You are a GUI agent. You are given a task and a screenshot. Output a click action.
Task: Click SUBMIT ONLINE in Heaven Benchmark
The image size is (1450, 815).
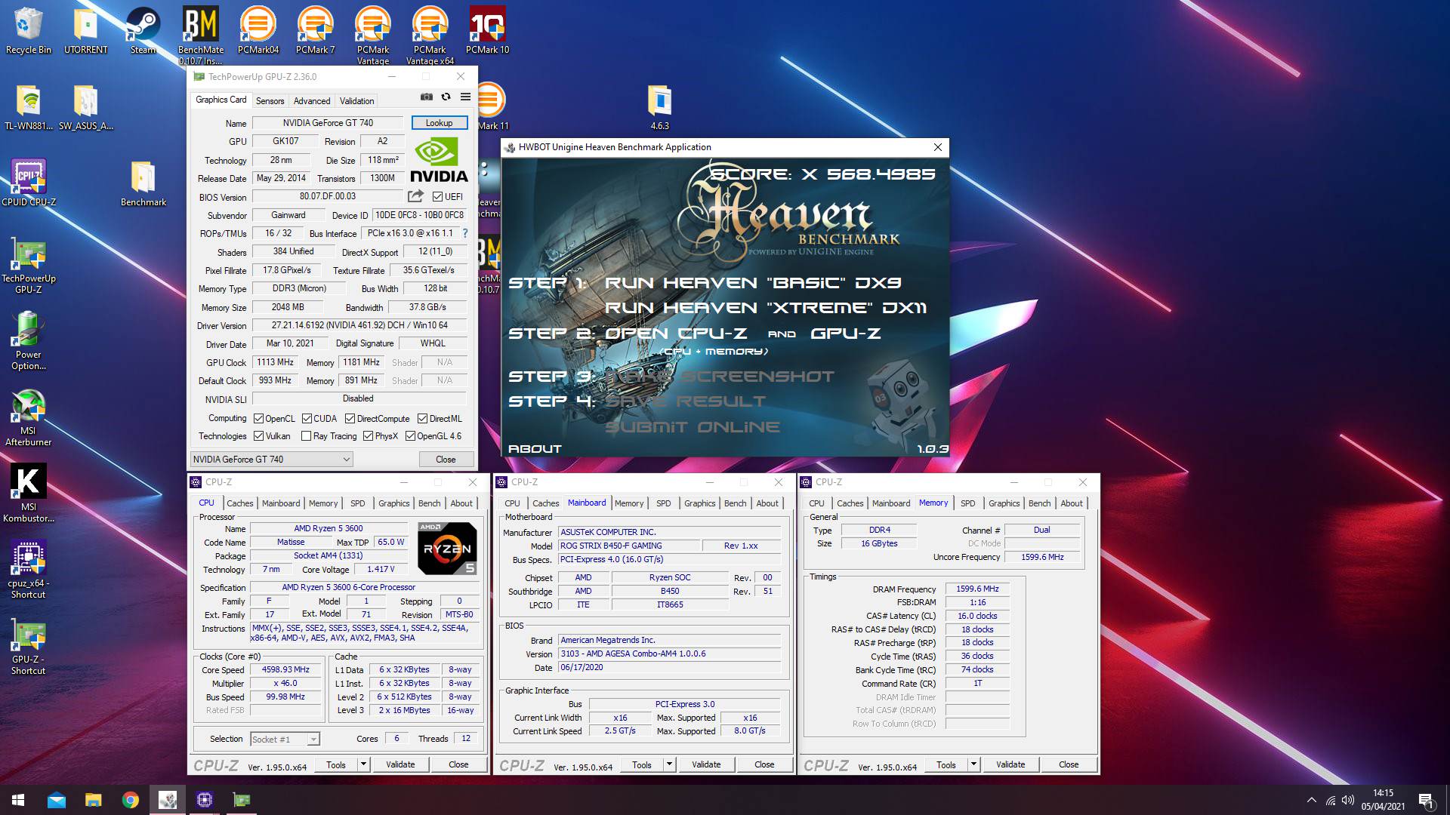[x=693, y=427]
